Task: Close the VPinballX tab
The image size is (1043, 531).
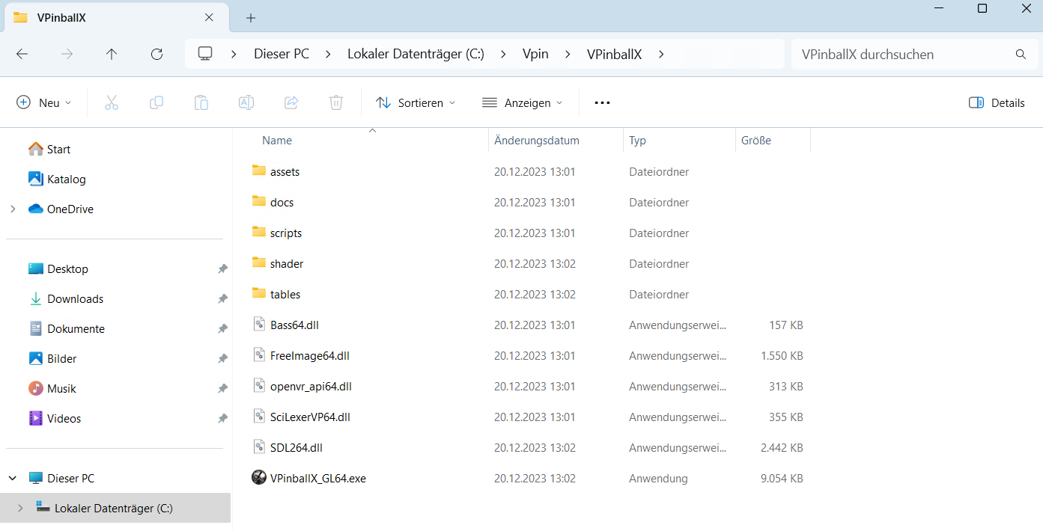Action: (209, 17)
